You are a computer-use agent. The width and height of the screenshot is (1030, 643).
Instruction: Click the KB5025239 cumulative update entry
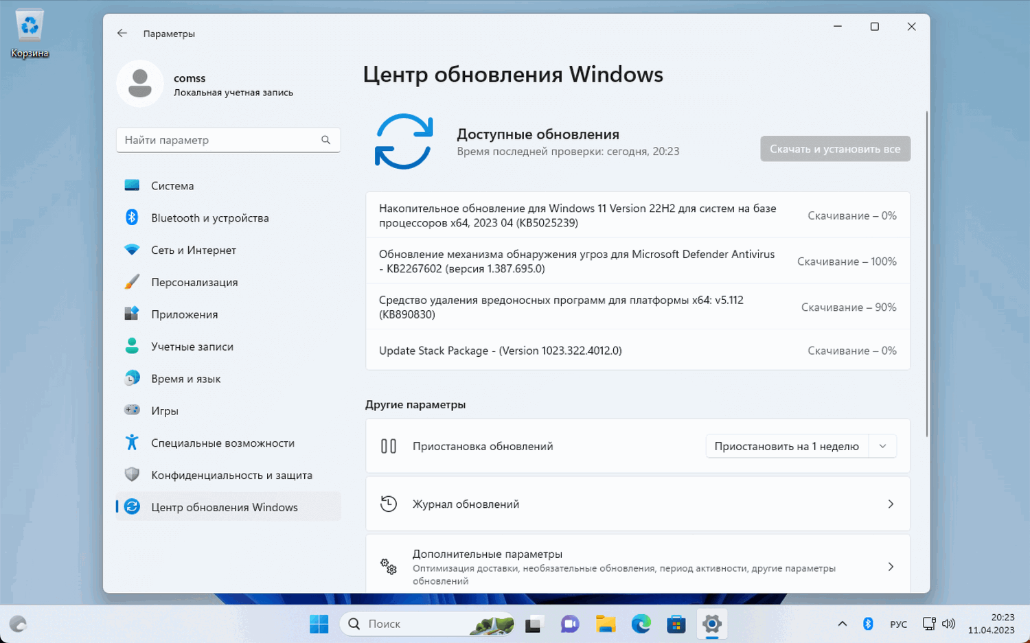[x=638, y=215]
